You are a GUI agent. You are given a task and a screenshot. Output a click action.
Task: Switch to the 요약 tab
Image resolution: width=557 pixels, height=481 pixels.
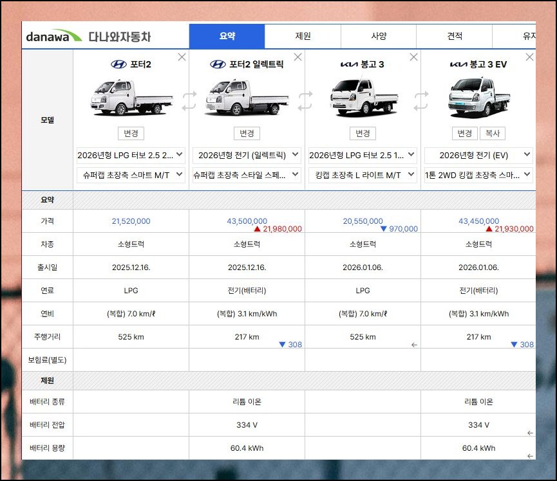click(227, 36)
